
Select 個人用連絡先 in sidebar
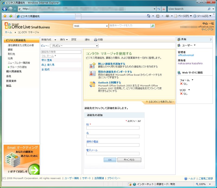coord(14,71)
